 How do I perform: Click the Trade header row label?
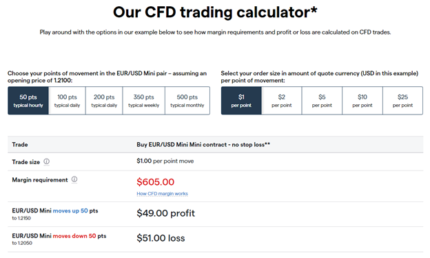(20, 145)
